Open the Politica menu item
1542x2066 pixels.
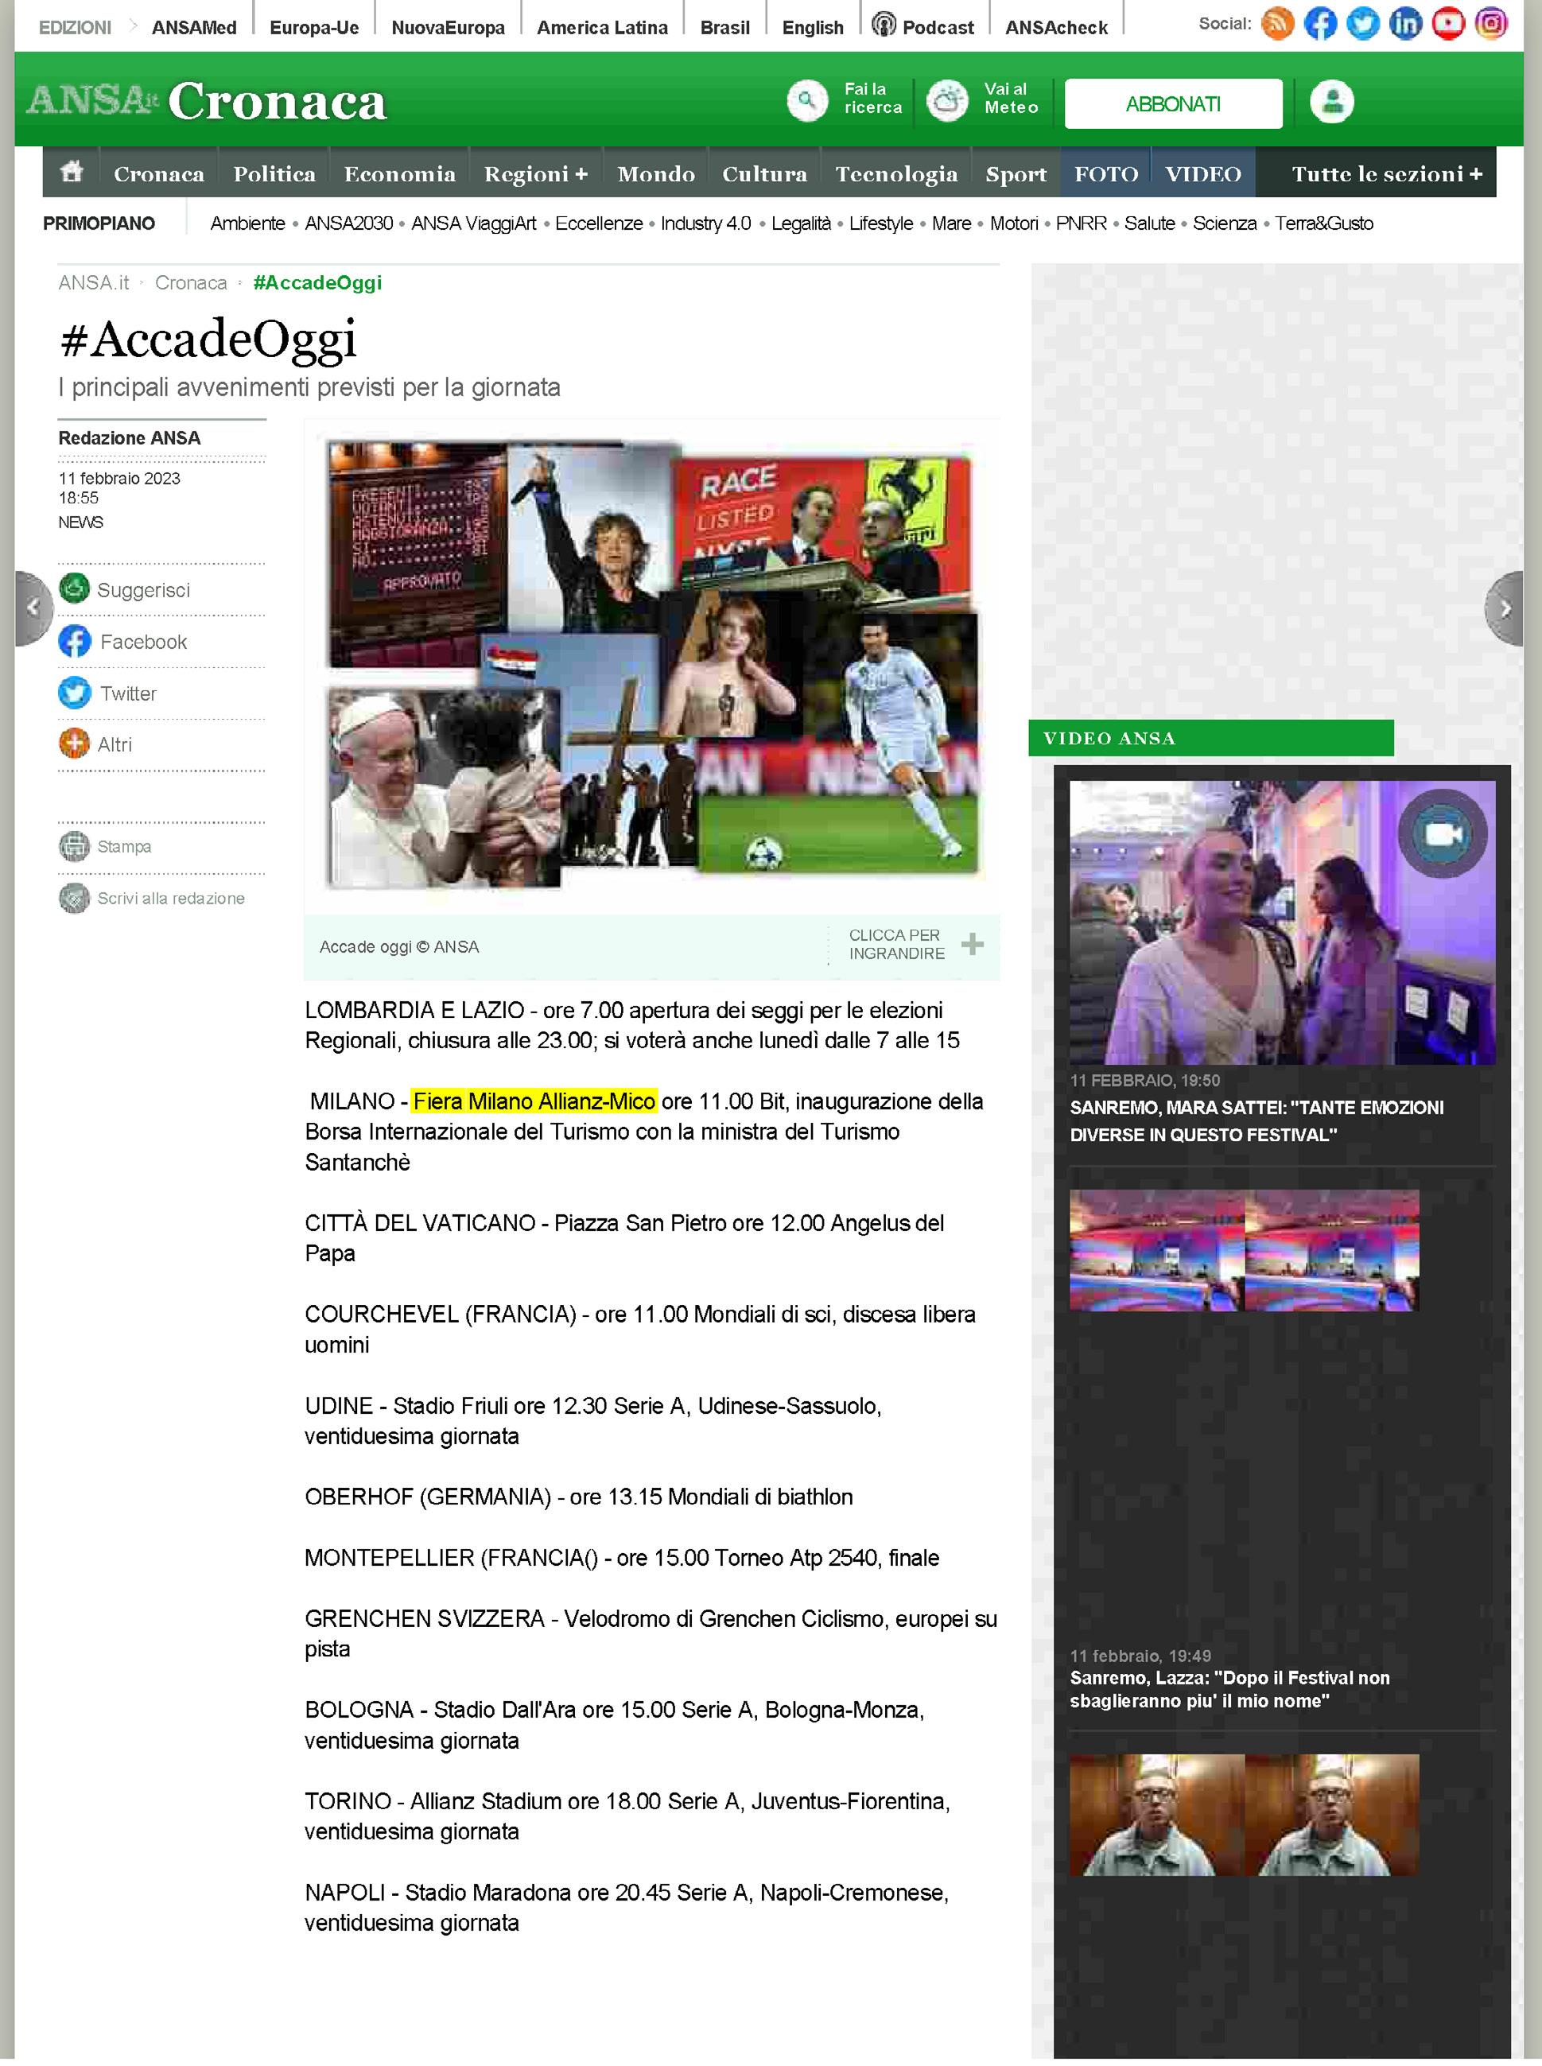pyautogui.click(x=274, y=173)
